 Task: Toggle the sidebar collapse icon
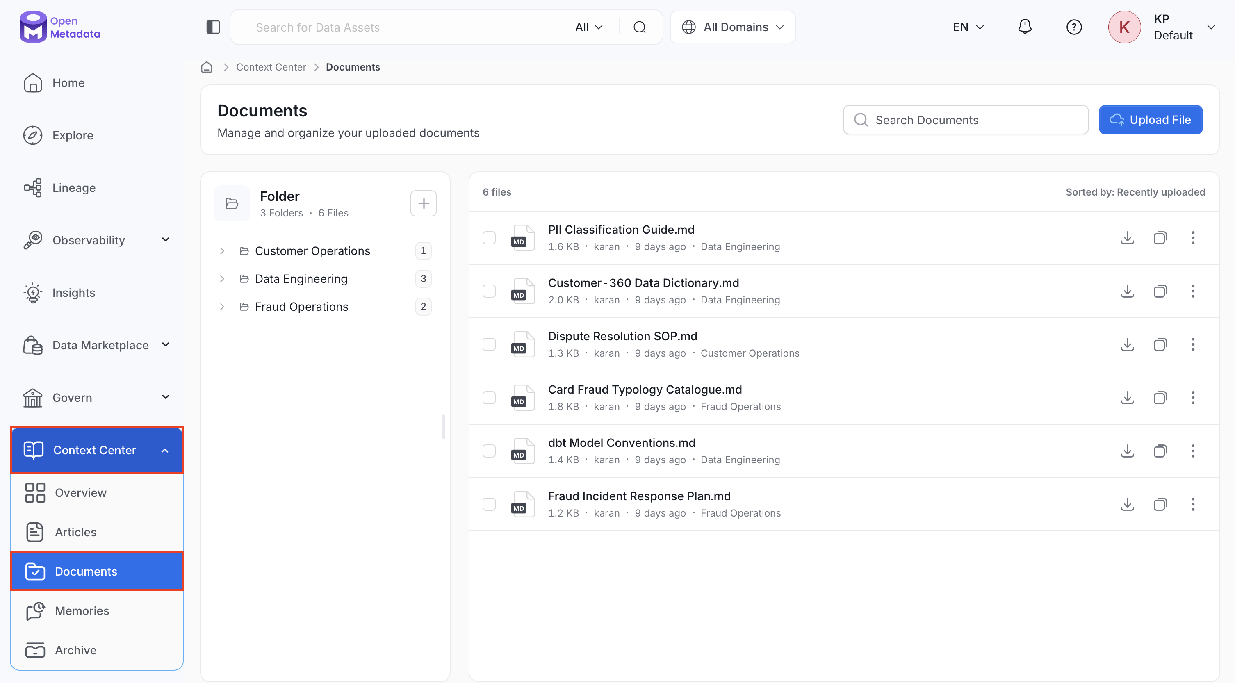213,27
